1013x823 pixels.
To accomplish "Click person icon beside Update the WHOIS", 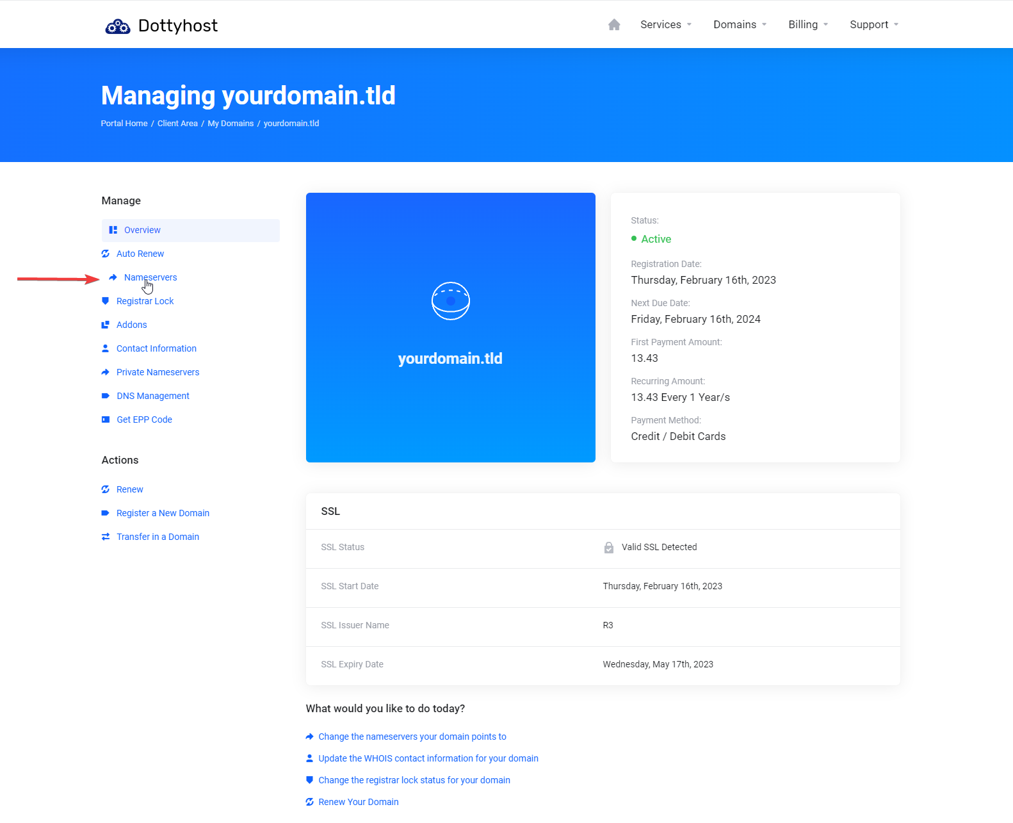I will pos(310,758).
